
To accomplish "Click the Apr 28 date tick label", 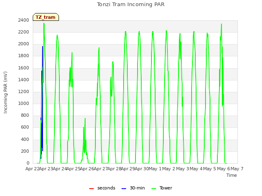I will 115,169.
